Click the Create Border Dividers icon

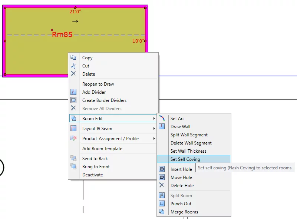[x=73, y=100]
